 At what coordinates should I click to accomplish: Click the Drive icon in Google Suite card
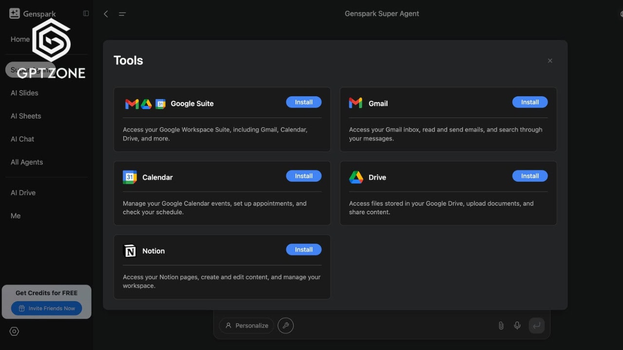[x=146, y=104]
